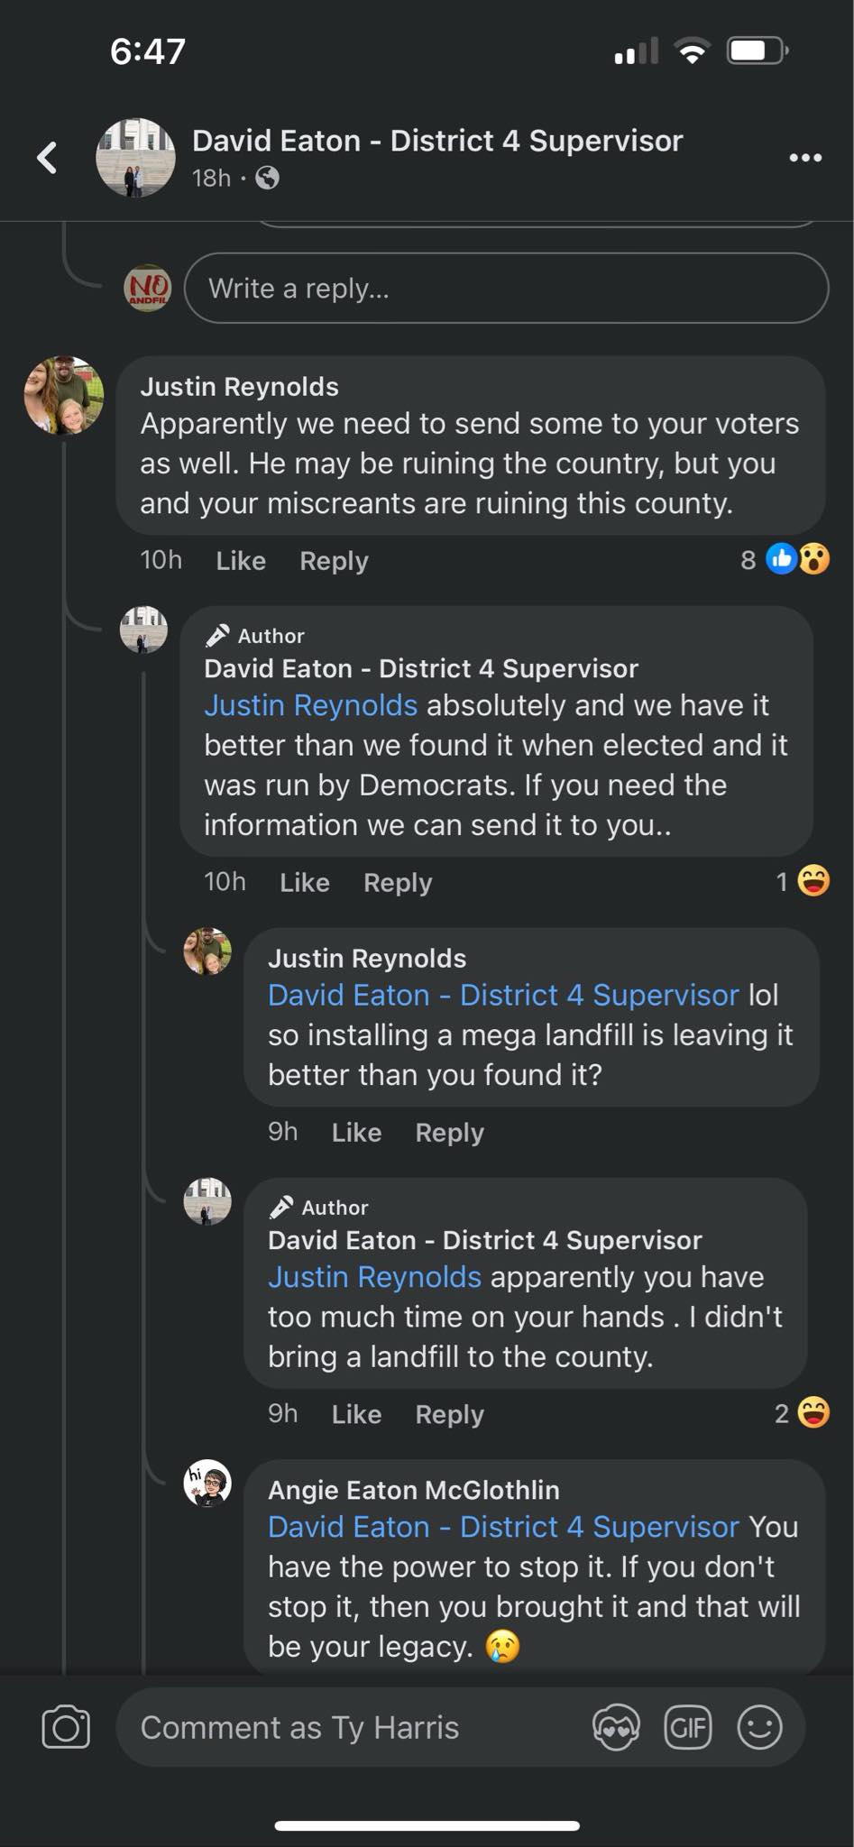The width and height of the screenshot is (854, 1847).
Task: Open David Eaton's page avatar in header
Action: [135, 158]
